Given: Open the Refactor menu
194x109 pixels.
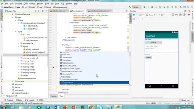Looking at the screenshot, I should click(40, 4).
